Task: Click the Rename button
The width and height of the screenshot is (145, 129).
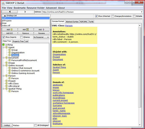Action: click(42, 33)
